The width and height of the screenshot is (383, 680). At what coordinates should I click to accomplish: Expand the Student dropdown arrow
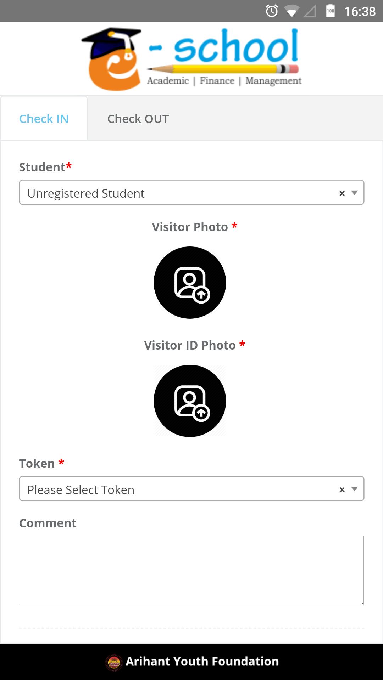click(354, 193)
